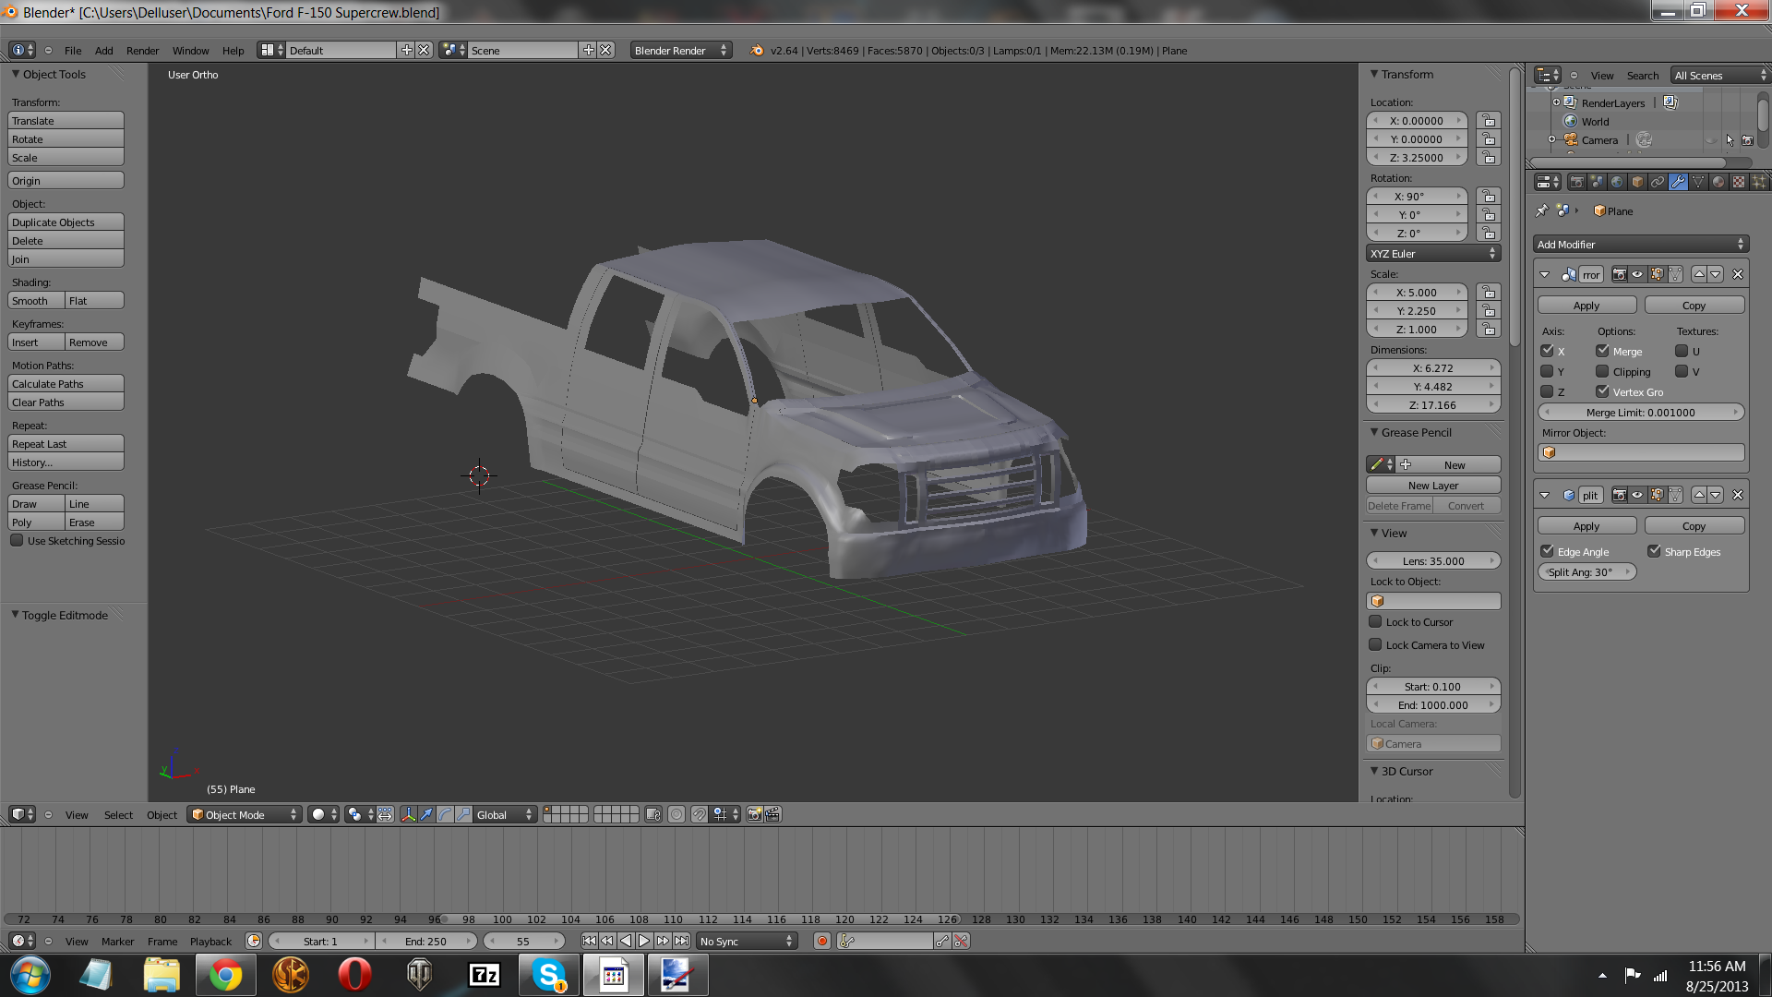Enable Clipping option in Mirror modifier
The width and height of the screenshot is (1772, 997).
pyautogui.click(x=1602, y=371)
